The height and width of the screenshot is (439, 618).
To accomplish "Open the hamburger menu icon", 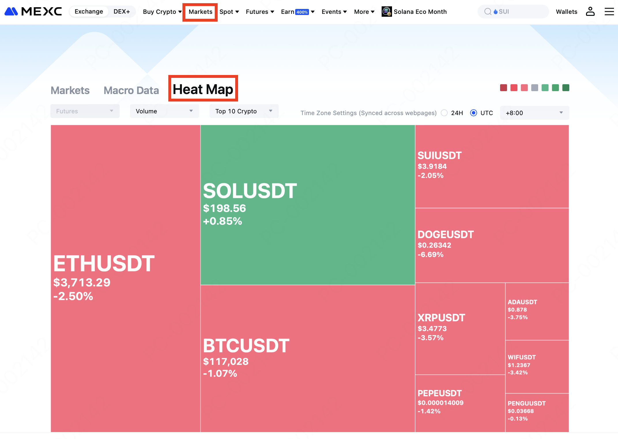I will pyautogui.click(x=609, y=12).
